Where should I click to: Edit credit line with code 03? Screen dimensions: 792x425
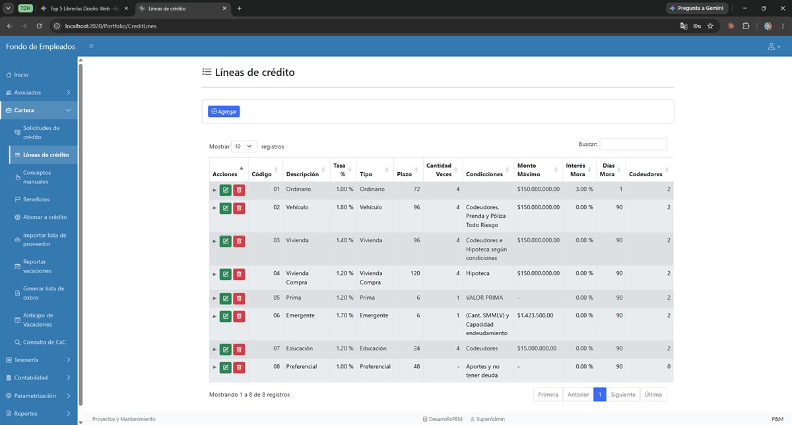pos(226,241)
